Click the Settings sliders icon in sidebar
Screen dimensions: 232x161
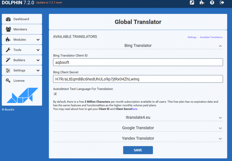[8, 70]
